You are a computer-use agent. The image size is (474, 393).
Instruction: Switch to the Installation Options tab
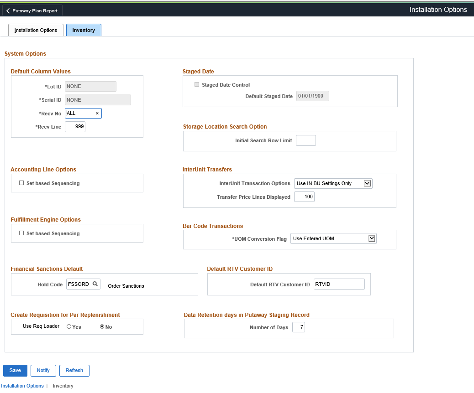pyautogui.click(x=36, y=30)
